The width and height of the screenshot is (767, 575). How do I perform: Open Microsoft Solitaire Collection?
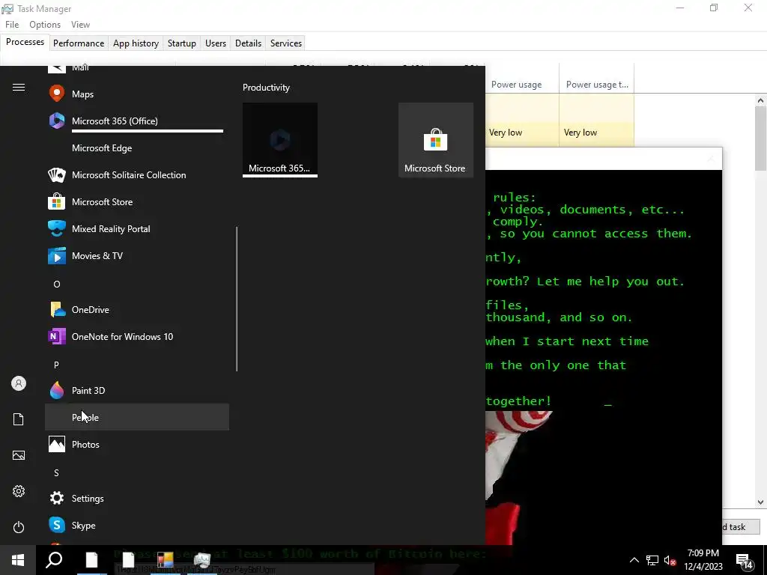click(137, 174)
